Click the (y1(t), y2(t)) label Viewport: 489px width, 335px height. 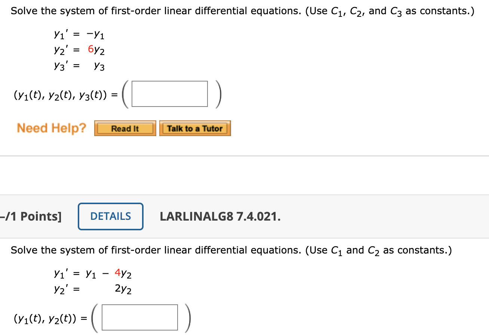point(46,317)
